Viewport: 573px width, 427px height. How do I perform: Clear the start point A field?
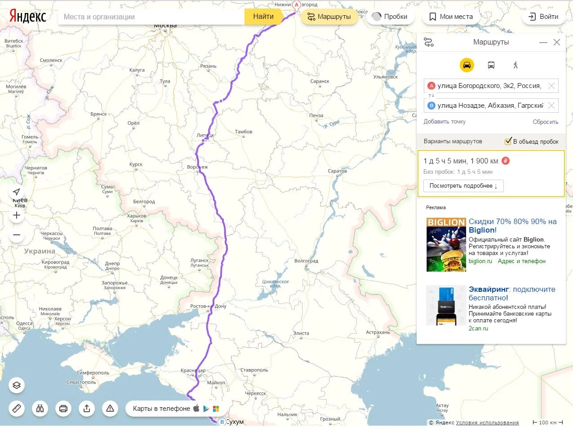pyautogui.click(x=551, y=86)
